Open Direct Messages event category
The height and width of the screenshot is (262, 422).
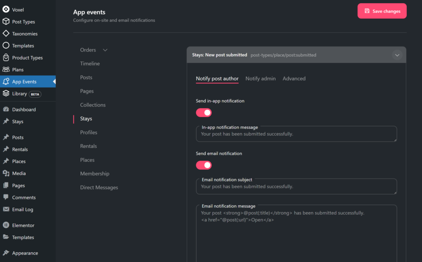click(99, 187)
